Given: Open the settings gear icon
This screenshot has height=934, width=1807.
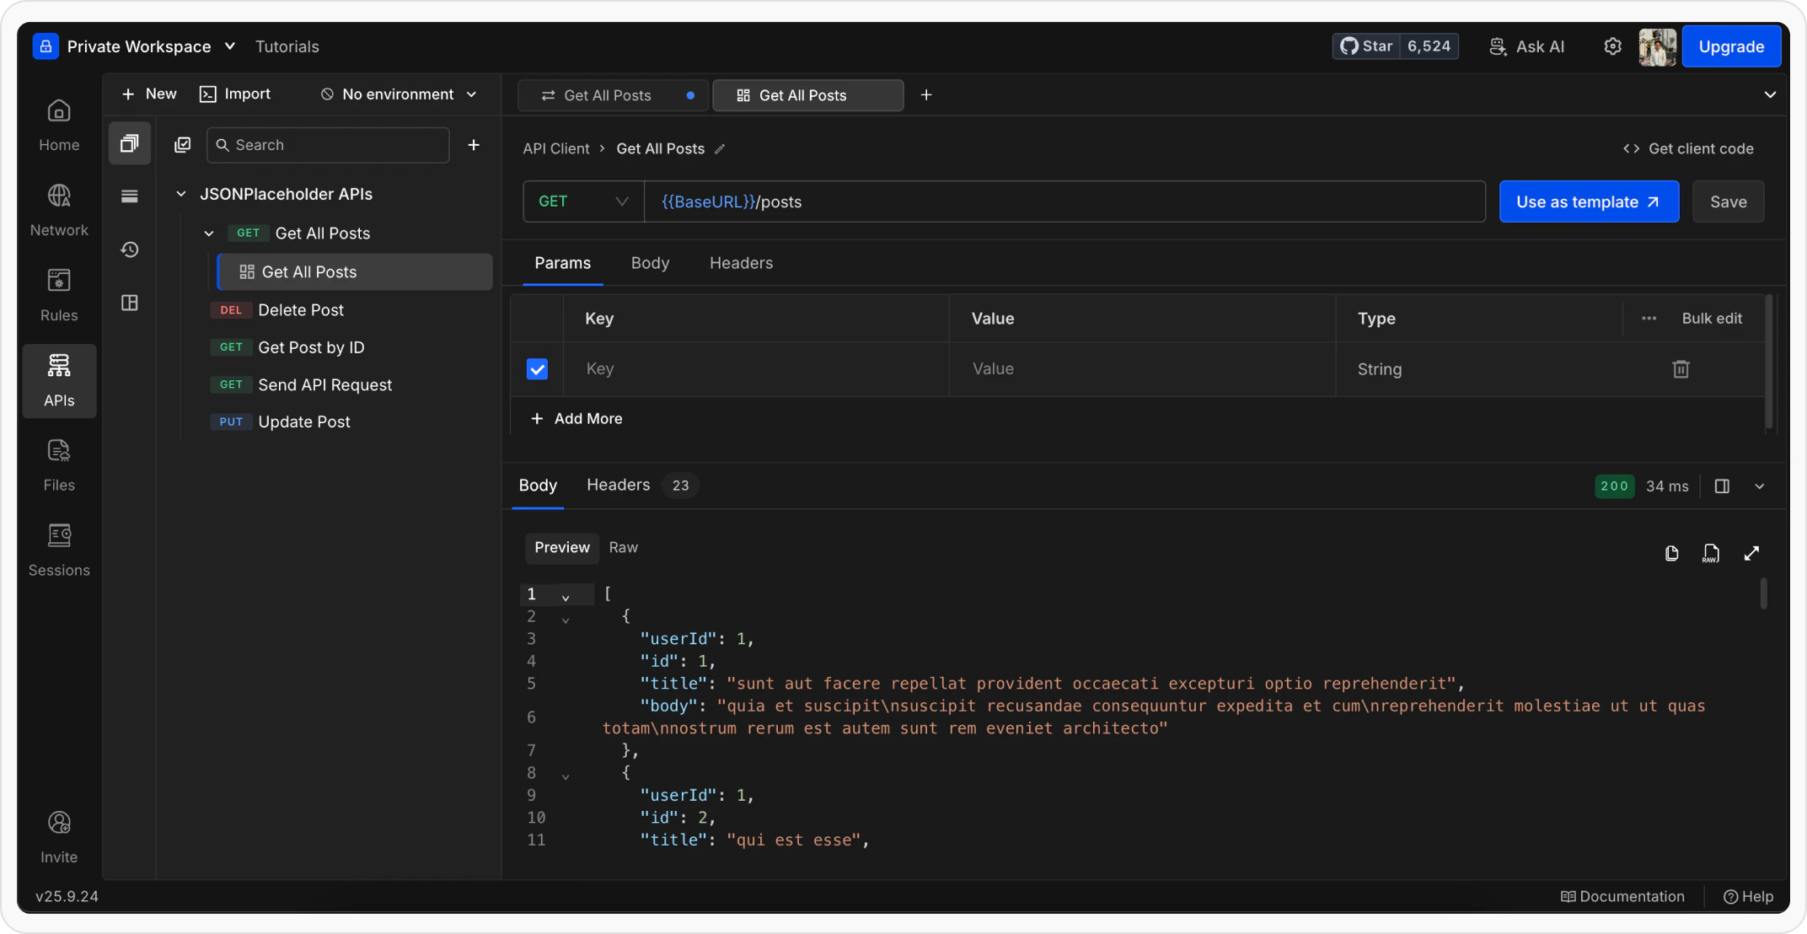Looking at the screenshot, I should click(1611, 46).
